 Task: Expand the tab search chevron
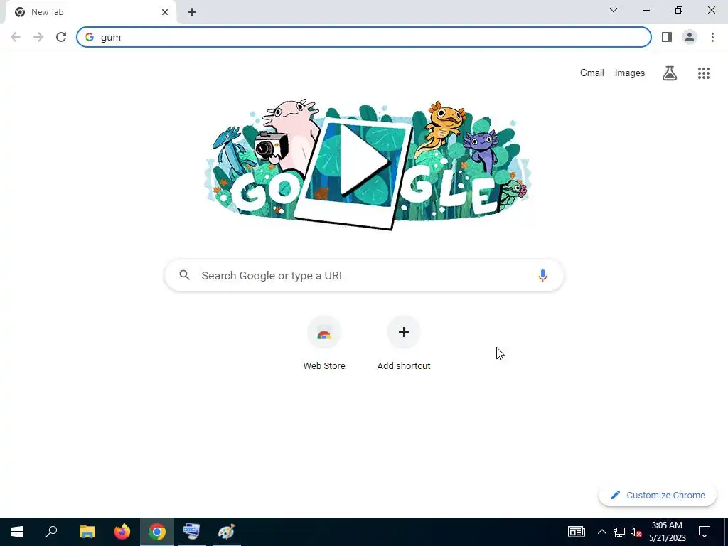(x=614, y=10)
